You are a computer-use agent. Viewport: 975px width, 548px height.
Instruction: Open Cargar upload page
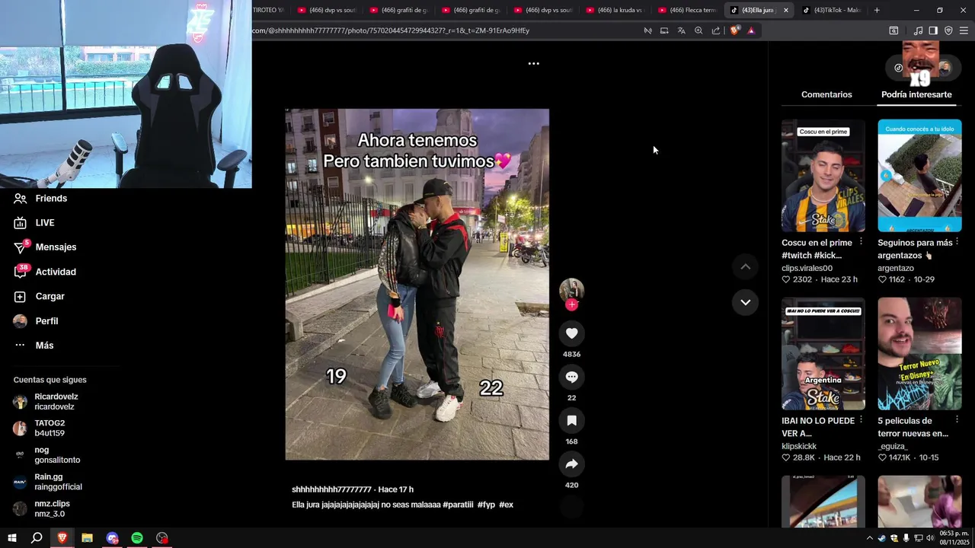coord(39,296)
